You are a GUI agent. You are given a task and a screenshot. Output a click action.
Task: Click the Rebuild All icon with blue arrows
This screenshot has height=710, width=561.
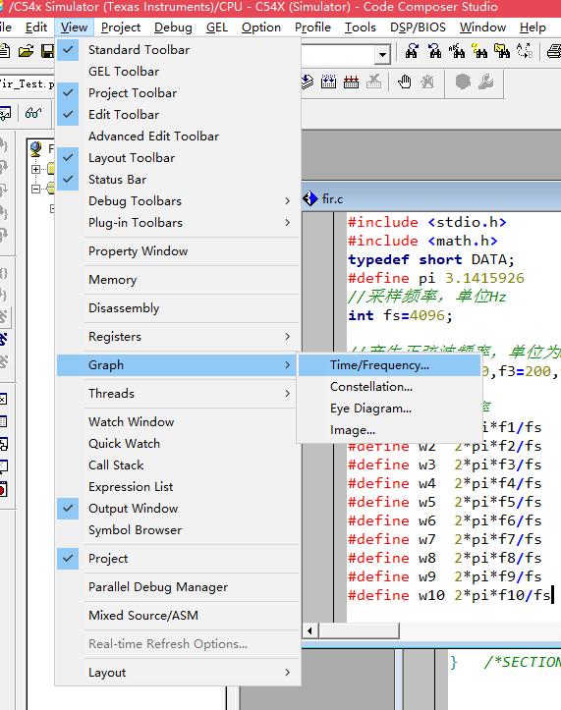(x=328, y=82)
